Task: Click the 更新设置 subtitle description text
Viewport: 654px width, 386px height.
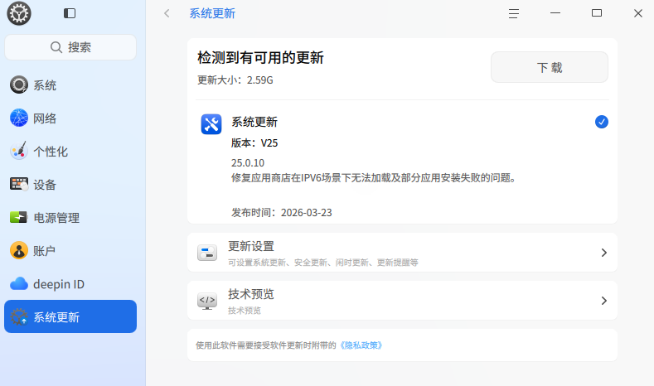Action: click(322, 263)
